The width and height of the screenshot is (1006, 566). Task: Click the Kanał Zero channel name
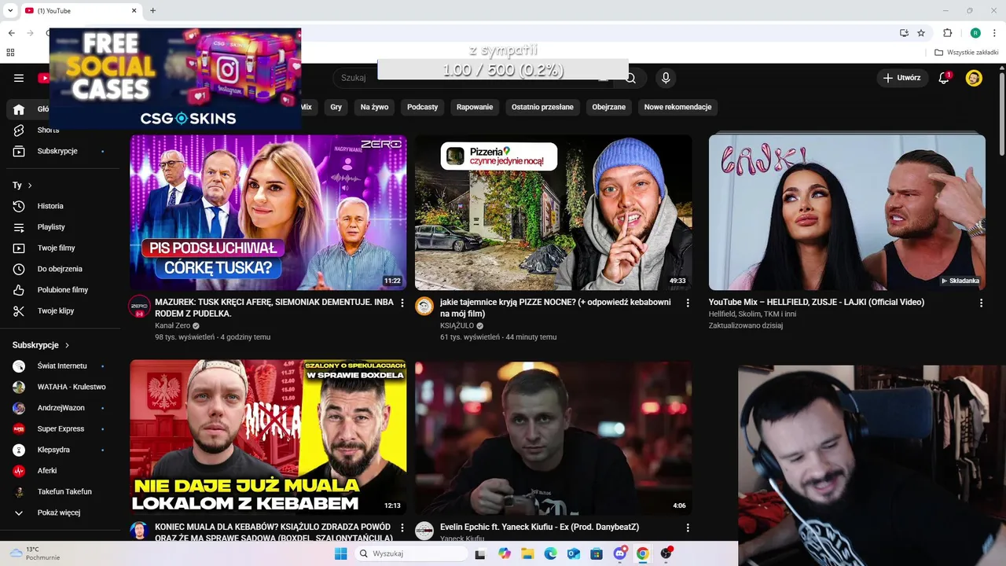point(173,325)
